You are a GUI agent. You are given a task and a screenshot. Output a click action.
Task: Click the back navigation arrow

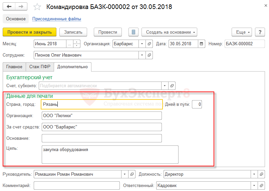click(9, 7)
